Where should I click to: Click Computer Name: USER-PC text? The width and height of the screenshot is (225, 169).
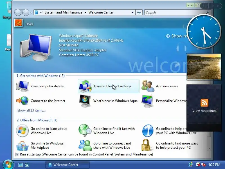(79, 55)
